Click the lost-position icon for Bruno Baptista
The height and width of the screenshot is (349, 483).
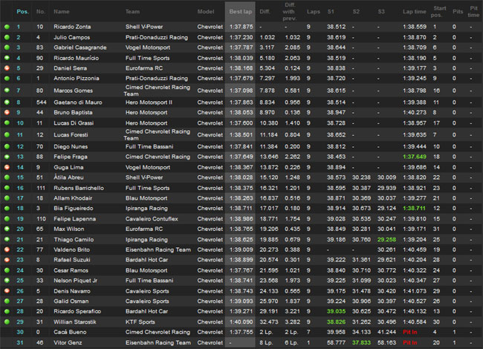point(7,112)
